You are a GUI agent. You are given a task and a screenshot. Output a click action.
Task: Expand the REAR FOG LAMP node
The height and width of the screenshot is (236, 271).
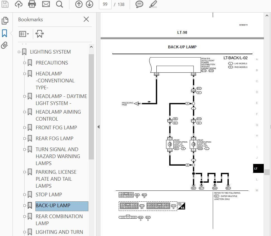click(25, 139)
